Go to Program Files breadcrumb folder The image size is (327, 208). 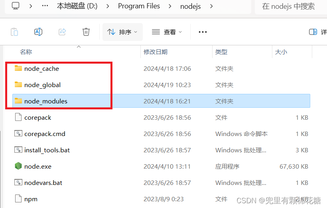pos(139,6)
